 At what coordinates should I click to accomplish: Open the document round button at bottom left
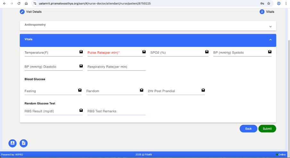(x=23, y=143)
